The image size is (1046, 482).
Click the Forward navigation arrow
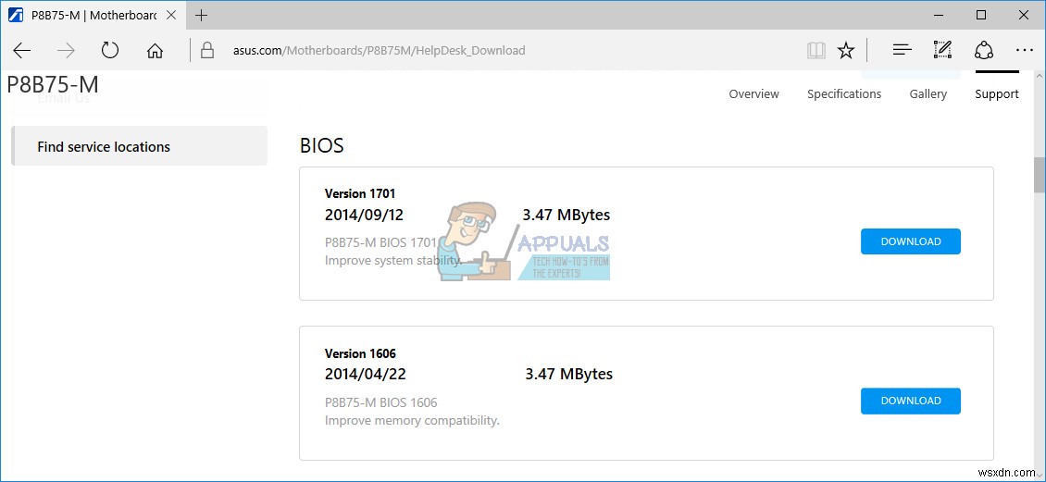66,50
